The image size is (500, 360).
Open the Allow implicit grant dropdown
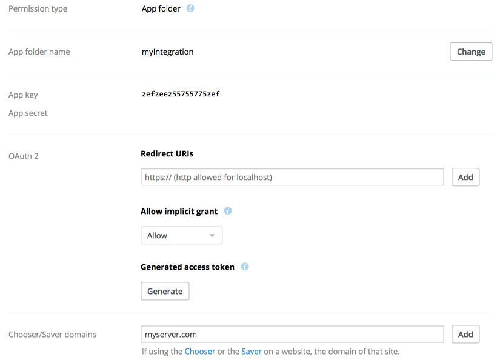pos(181,236)
